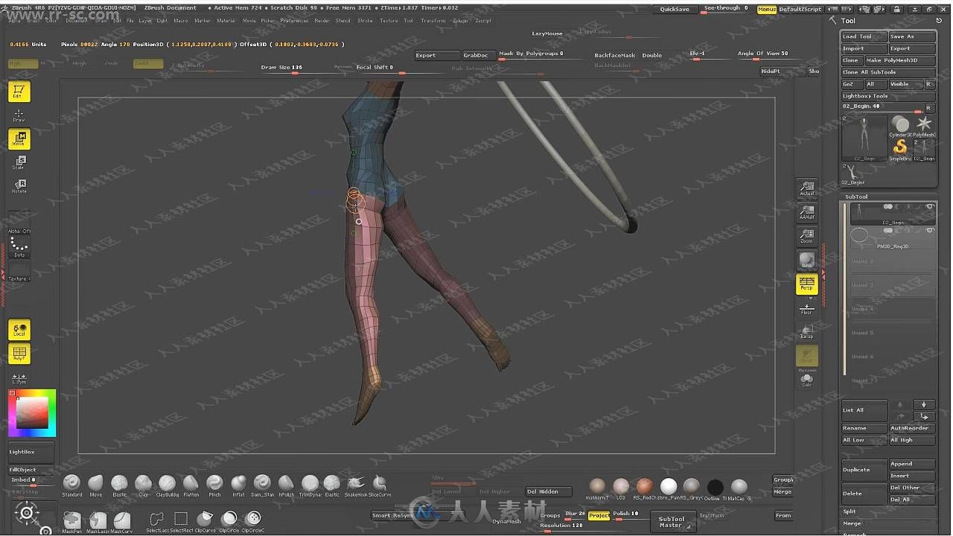Screen dimensions: 953x536
Task: Choose the Scale transform tool
Action: pos(19,162)
